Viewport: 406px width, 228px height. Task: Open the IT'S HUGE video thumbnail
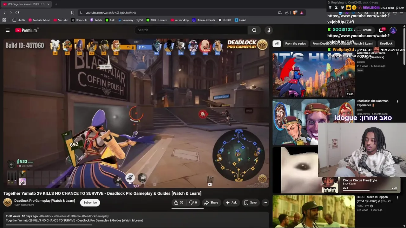314,74
